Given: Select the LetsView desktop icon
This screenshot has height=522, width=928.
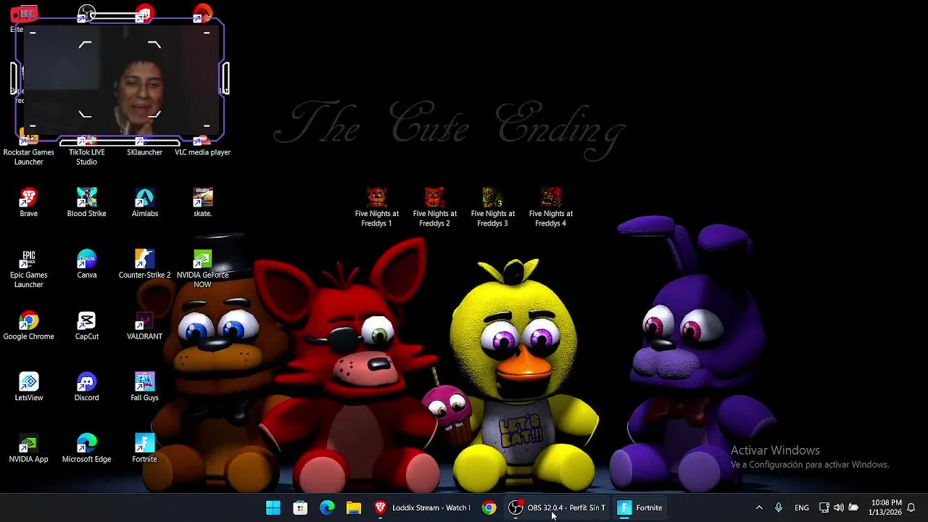Looking at the screenshot, I should [28, 386].
